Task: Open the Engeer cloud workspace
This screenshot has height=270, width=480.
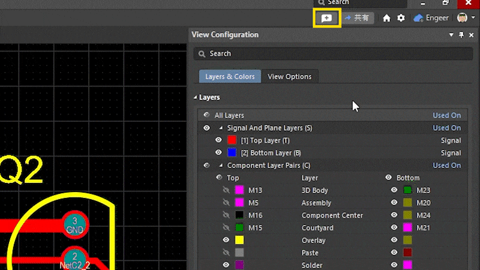Action: pos(431,18)
